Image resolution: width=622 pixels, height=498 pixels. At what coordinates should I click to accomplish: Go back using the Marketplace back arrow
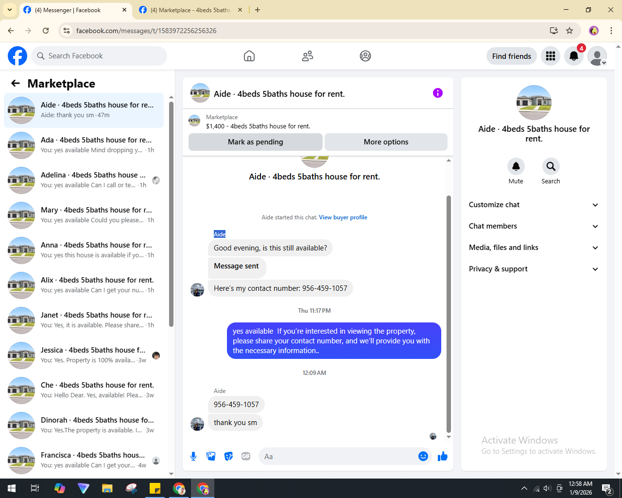pyautogui.click(x=16, y=83)
